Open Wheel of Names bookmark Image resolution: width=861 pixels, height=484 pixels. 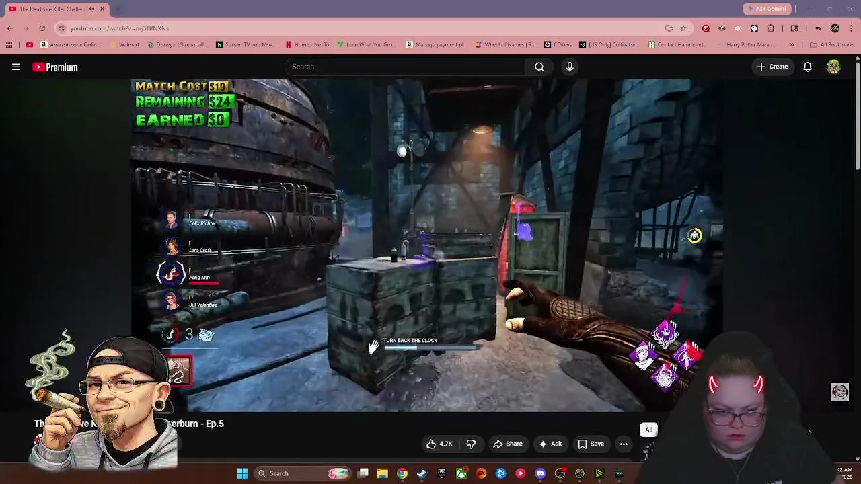504,45
